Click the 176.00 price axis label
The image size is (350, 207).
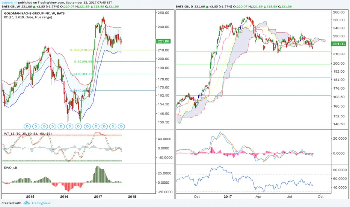tap(339, 88)
